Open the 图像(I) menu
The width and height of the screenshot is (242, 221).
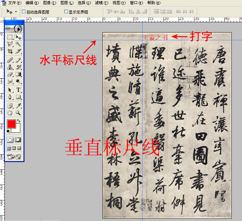click(x=50, y=3)
